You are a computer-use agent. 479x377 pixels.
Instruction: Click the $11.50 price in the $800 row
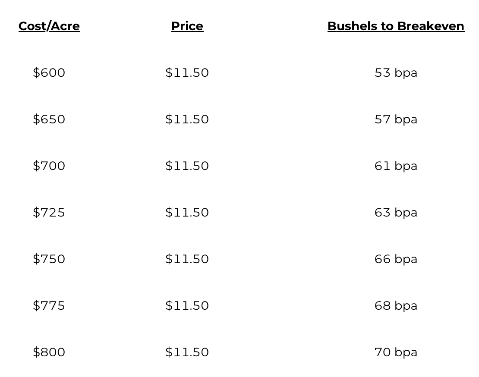tap(187, 352)
